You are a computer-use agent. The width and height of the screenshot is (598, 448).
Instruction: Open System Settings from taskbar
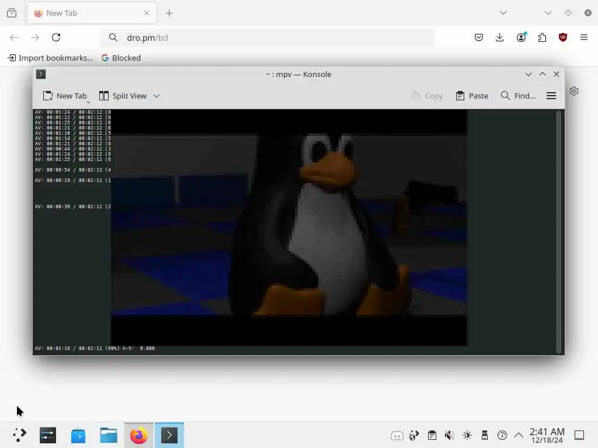point(48,435)
